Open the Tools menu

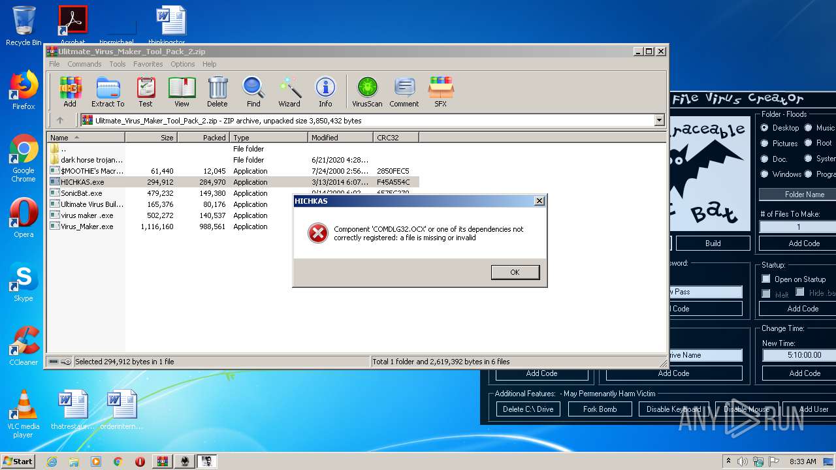[x=118, y=64]
